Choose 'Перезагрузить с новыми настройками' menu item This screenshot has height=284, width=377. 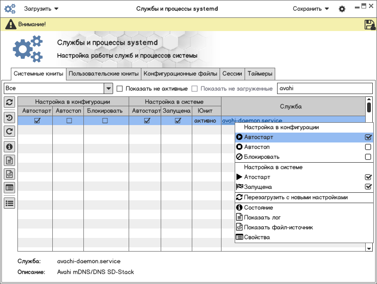click(x=295, y=197)
